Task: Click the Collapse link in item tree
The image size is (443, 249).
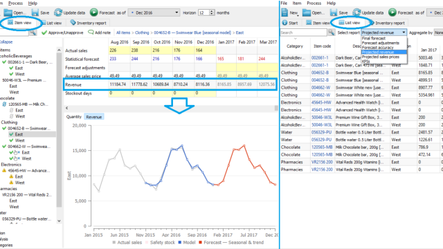Action: tap(6, 41)
